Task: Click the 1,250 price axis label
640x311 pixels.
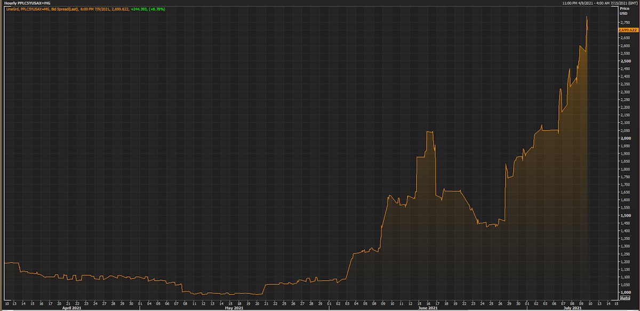Action: point(624,255)
